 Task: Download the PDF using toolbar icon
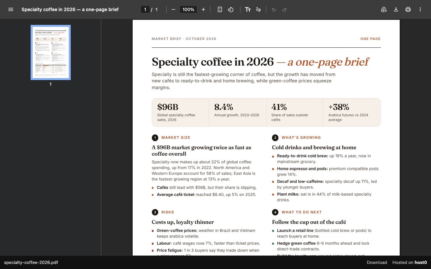click(396, 9)
